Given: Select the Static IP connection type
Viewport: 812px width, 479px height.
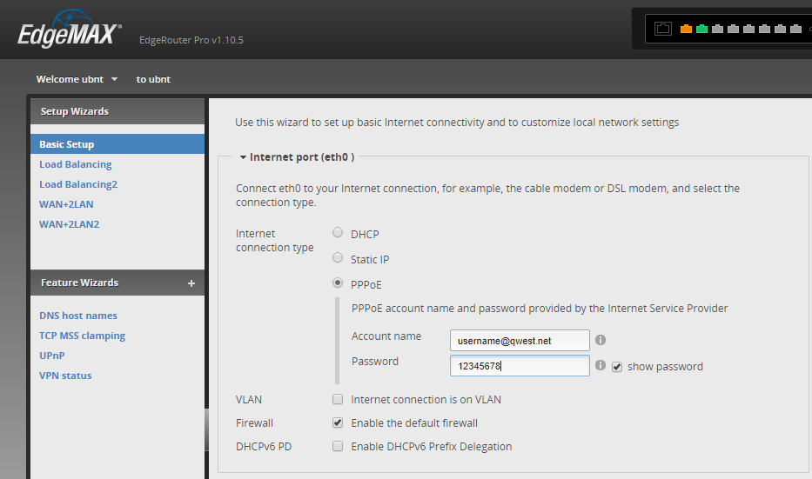Looking at the screenshot, I should click(338, 257).
